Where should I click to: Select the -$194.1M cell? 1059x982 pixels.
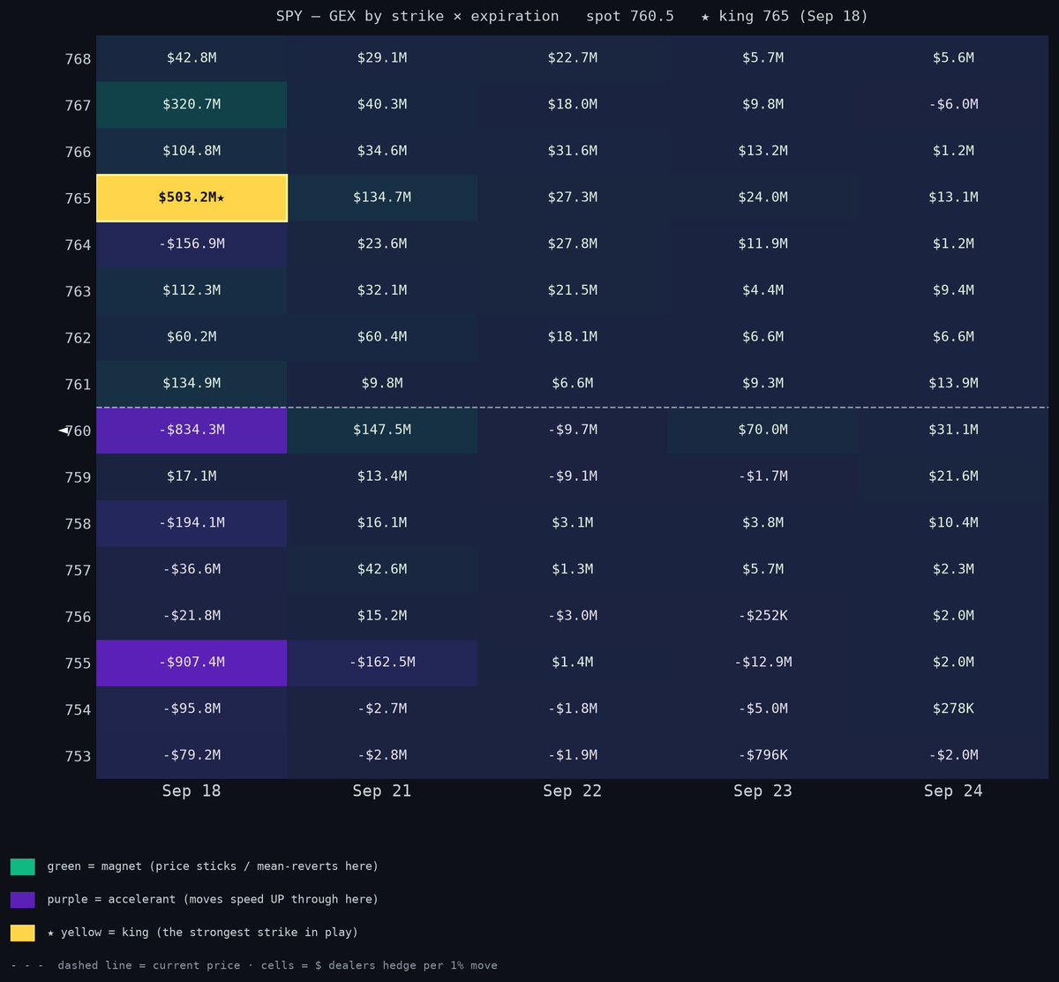tap(192, 523)
